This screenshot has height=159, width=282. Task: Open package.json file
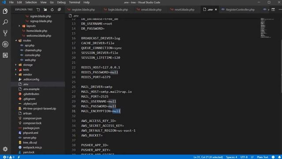(x=31, y=128)
